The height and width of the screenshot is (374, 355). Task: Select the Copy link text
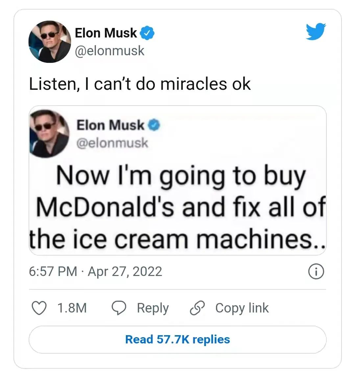click(242, 308)
